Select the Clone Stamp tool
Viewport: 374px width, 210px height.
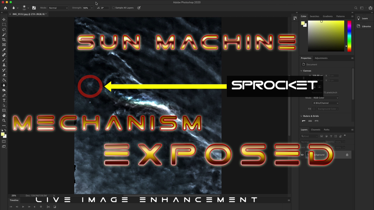(4, 65)
